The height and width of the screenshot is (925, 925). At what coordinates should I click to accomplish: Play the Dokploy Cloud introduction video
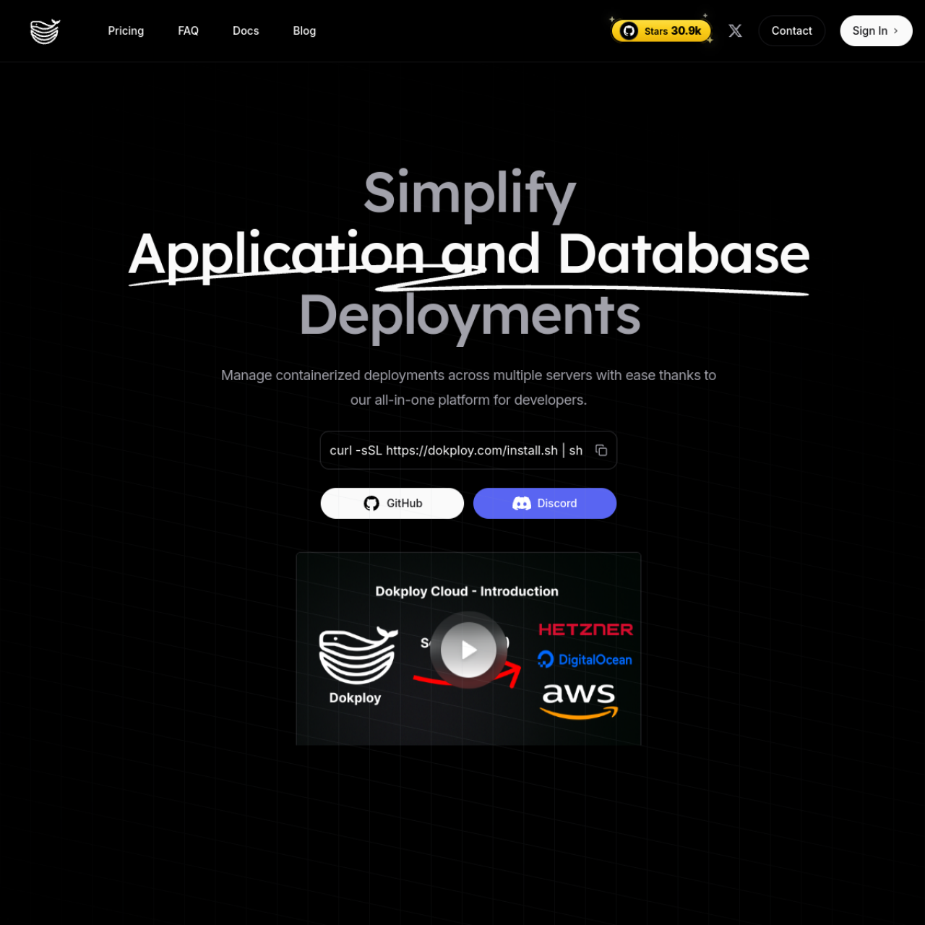468,649
